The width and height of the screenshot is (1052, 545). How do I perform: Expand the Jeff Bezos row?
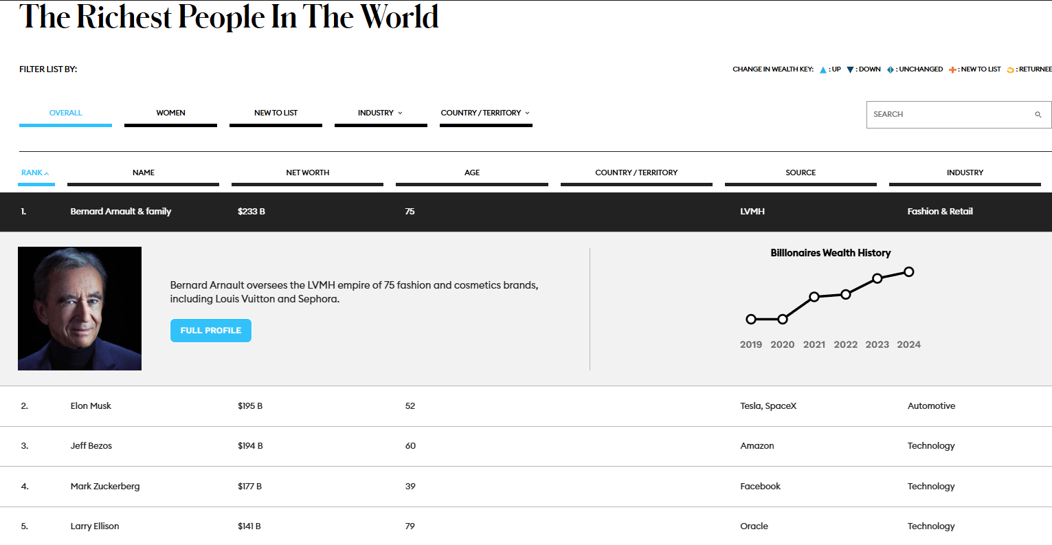point(526,446)
